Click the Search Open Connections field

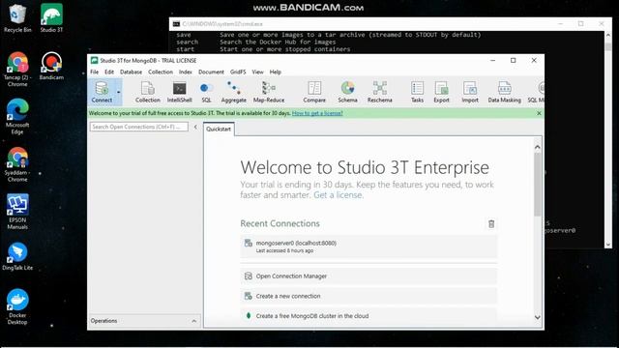(139, 127)
